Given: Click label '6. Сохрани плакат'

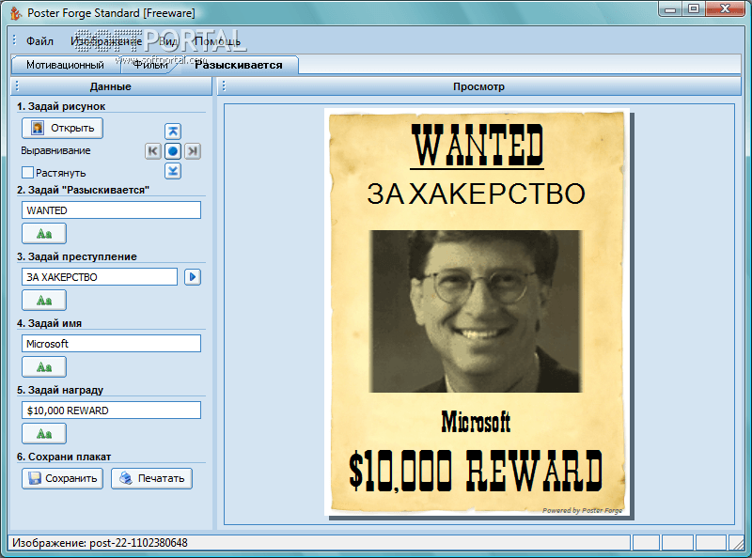Looking at the screenshot, I should pos(64,457).
